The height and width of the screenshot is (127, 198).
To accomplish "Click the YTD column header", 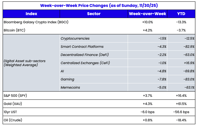I will click(181, 14).
